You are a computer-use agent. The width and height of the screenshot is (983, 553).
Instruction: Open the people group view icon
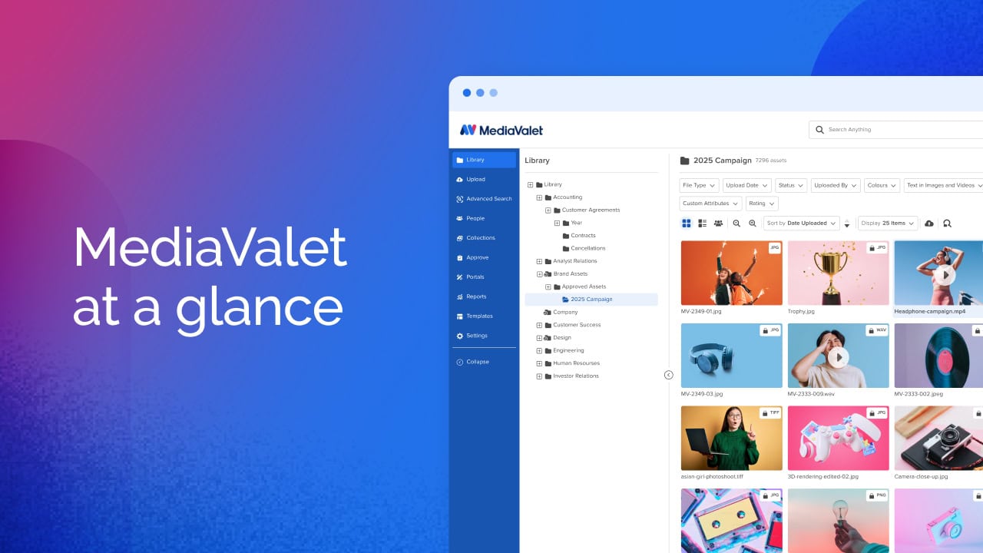(x=718, y=224)
